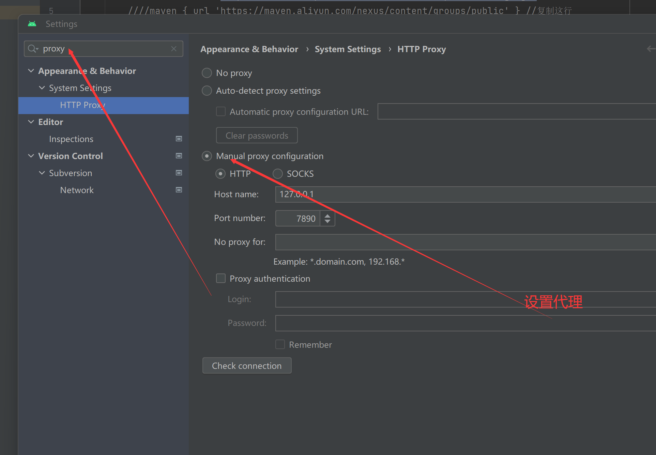
Task: Tick the Remember password checkbox
Action: (x=280, y=345)
